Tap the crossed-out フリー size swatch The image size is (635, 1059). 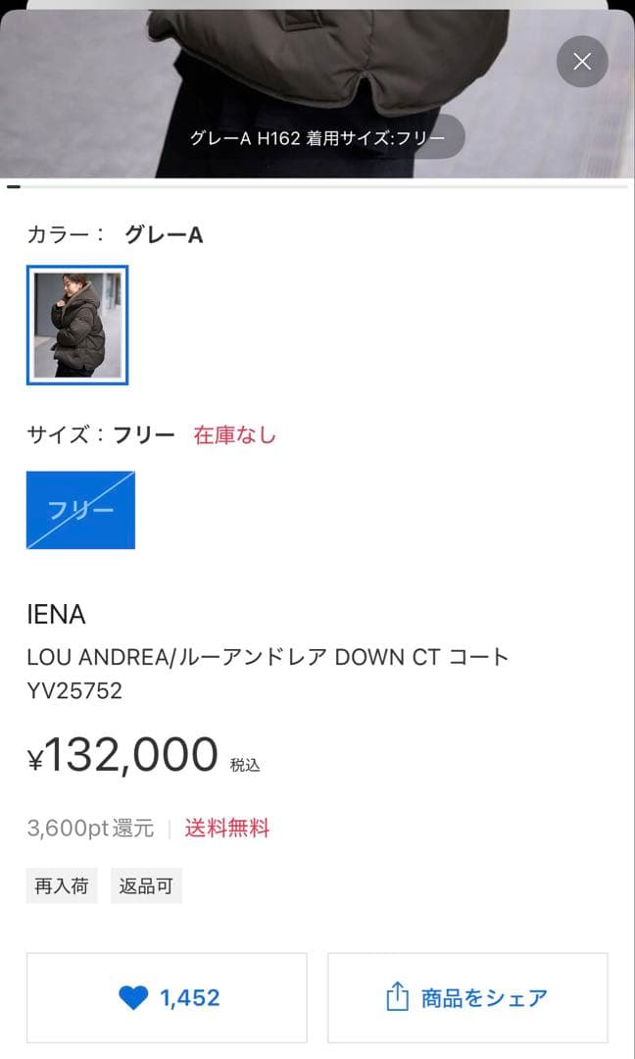coord(80,510)
